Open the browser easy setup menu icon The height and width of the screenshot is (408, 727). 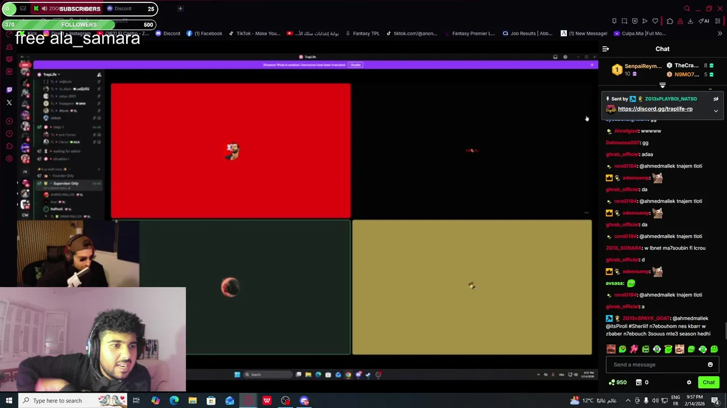coord(717,21)
